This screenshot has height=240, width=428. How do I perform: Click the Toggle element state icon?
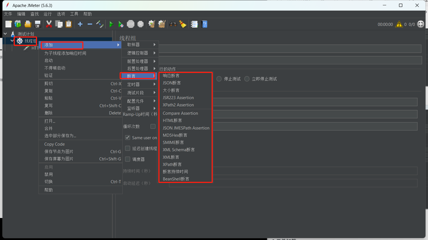(100, 24)
